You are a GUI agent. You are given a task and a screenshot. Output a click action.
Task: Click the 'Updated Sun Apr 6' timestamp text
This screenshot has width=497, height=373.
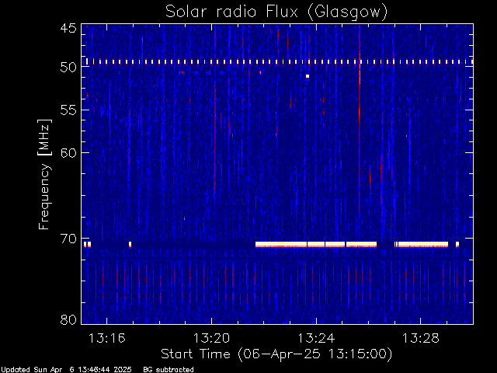click(x=66, y=370)
